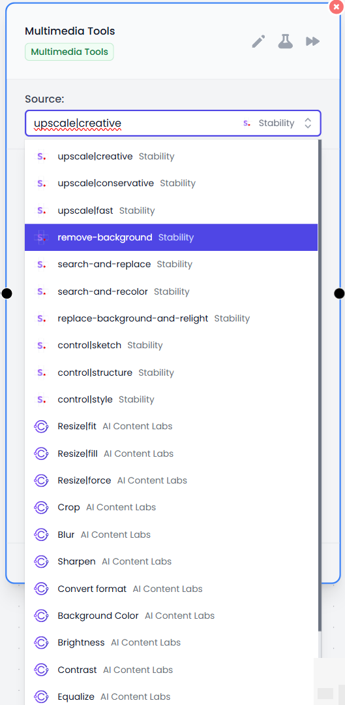Click the AI Content Labs logo beside Crop
Screen dimensions: 345x705
click(x=41, y=508)
